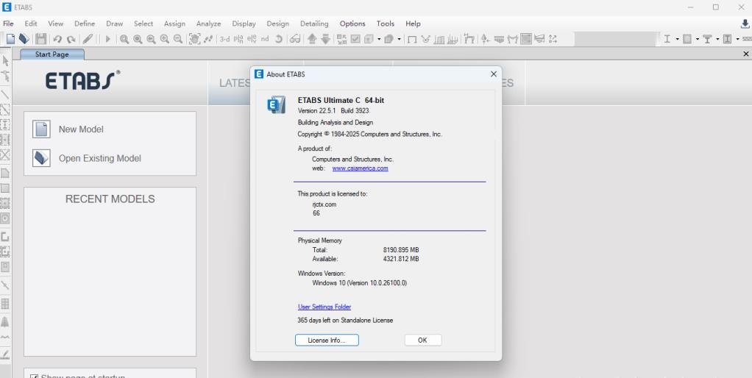Expand dropdown arrow beside the composite beam T icon

click(717, 39)
